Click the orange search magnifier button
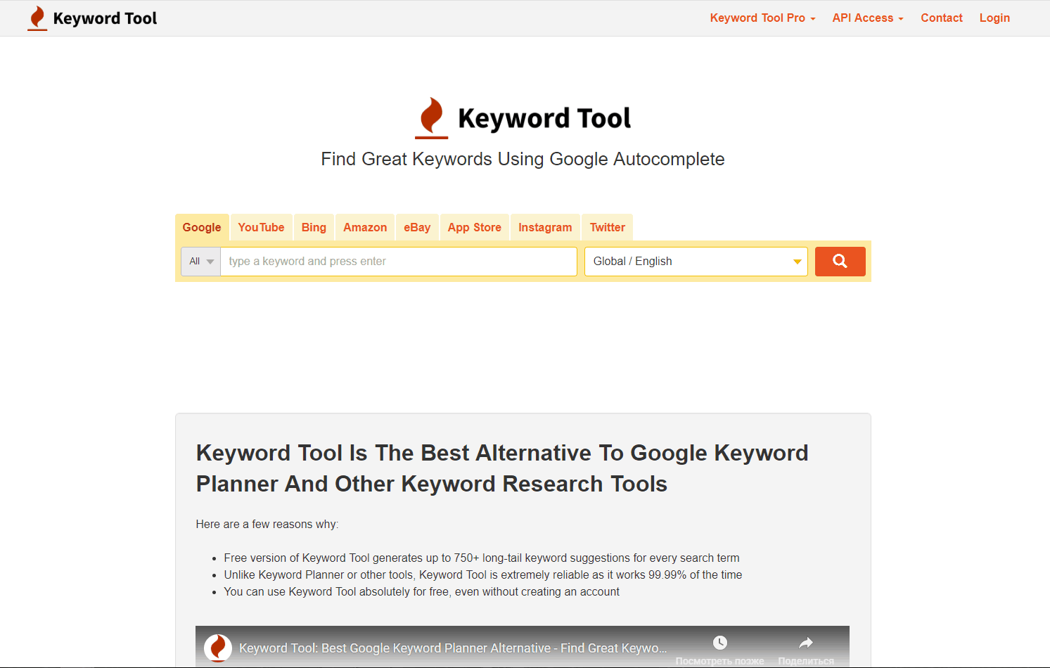Screen dimensions: 1050x668 pos(840,262)
